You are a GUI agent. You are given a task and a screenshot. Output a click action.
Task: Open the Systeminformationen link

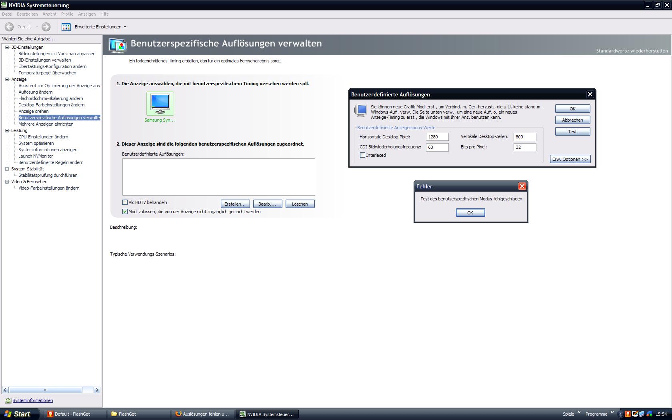click(x=32, y=400)
